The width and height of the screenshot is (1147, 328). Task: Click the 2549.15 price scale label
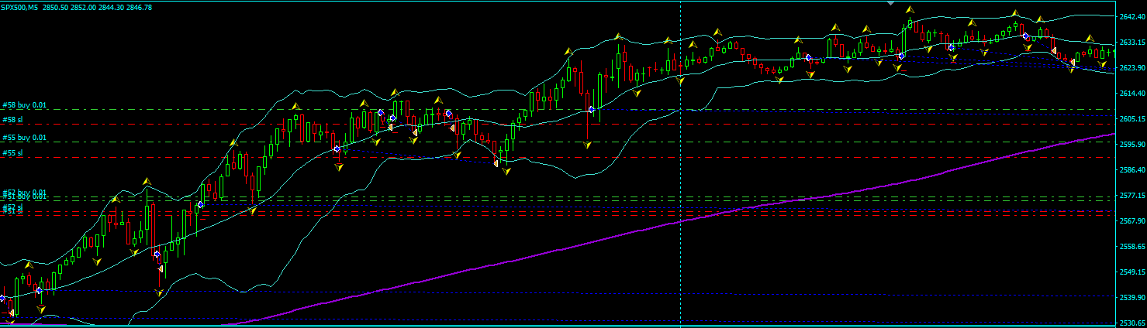click(x=1133, y=272)
